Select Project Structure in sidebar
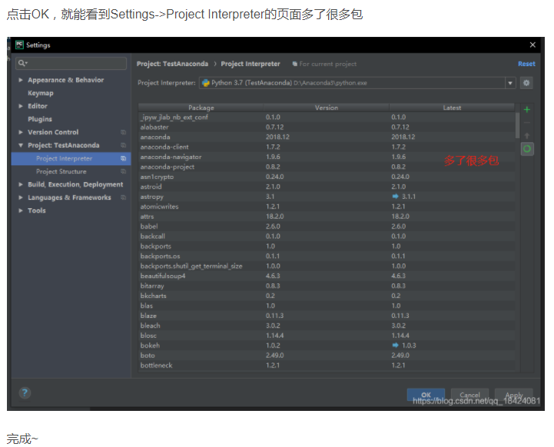The width and height of the screenshot is (554, 447). coord(71,171)
